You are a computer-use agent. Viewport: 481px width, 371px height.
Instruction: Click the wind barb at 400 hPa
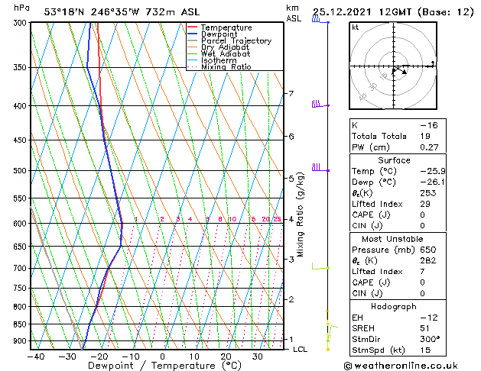[x=317, y=105]
